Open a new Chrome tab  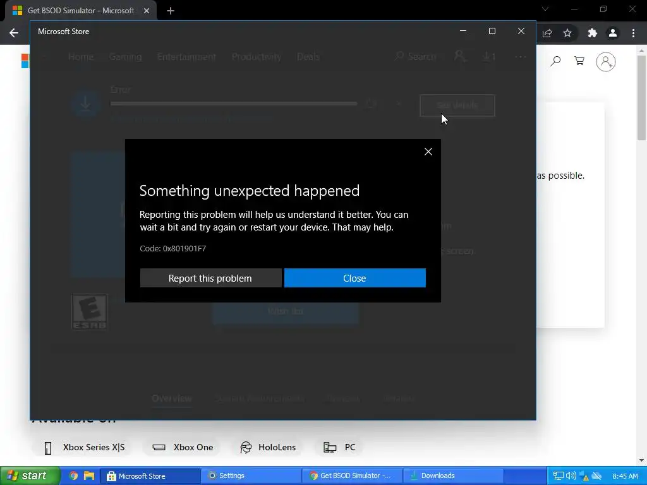[x=171, y=11]
